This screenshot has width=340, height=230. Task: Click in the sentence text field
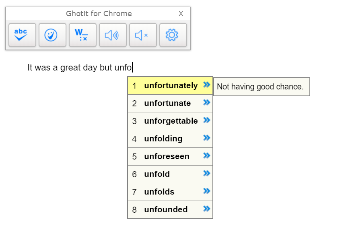[x=80, y=68]
